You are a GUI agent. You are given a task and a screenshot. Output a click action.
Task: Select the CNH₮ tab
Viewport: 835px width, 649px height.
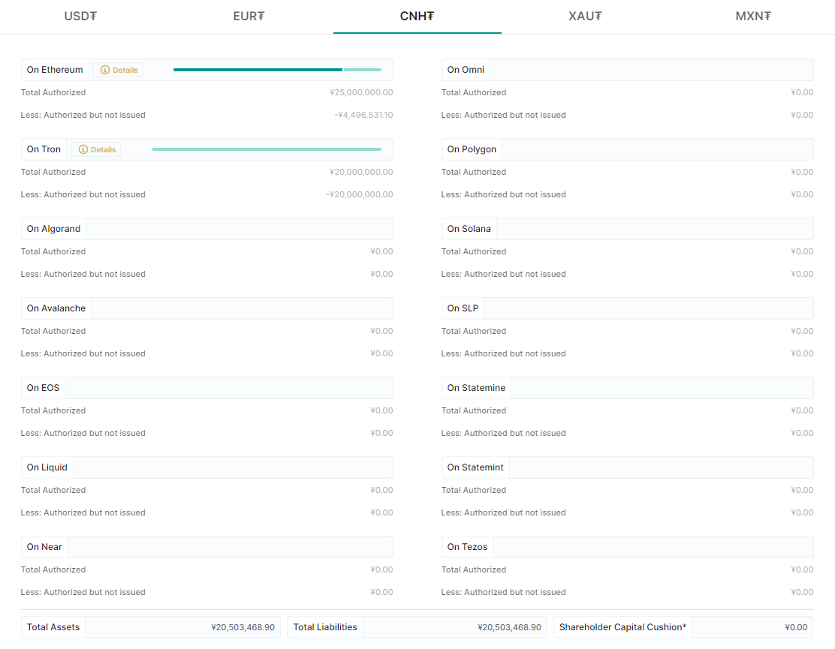[x=417, y=16]
